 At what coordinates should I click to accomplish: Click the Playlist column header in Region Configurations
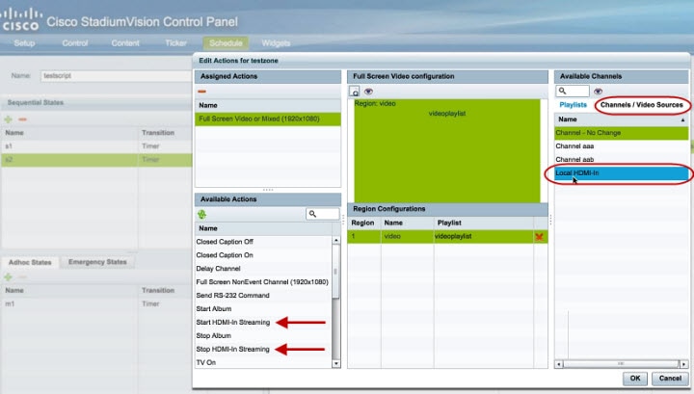484,223
